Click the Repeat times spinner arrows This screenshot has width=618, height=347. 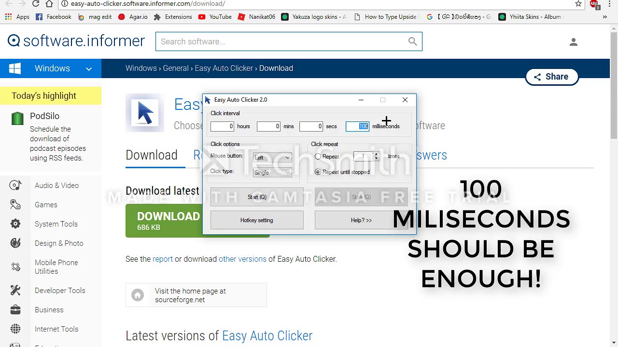pyautogui.click(x=376, y=156)
